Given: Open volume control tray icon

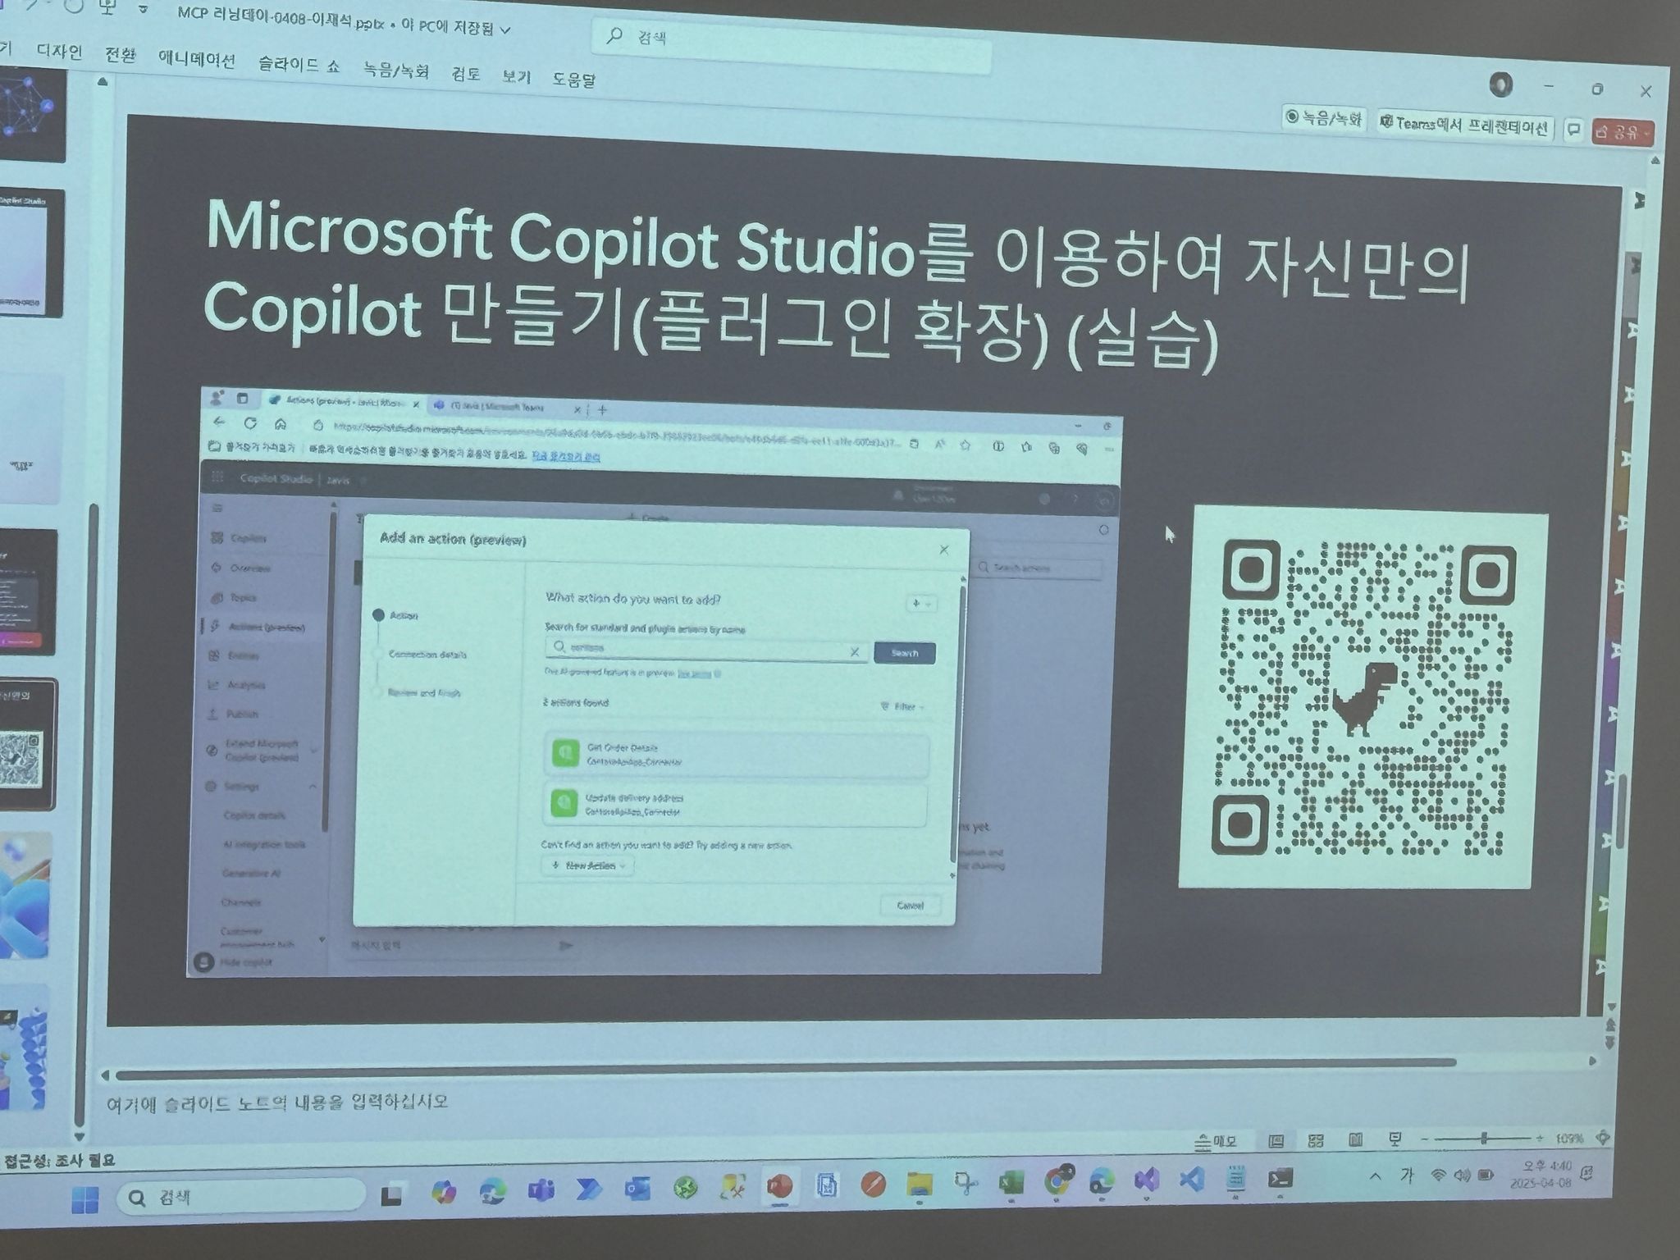Looking at the screenshot, I should pos(1462,1176).
